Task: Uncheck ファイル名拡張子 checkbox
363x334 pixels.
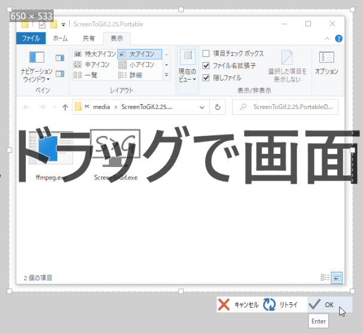Action: [x=206, y=66]
